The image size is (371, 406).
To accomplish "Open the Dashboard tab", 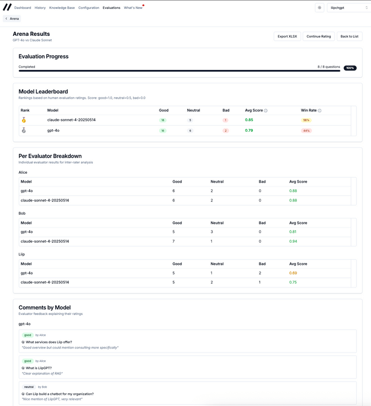I will pyautogui.click(x=23, y=8).
